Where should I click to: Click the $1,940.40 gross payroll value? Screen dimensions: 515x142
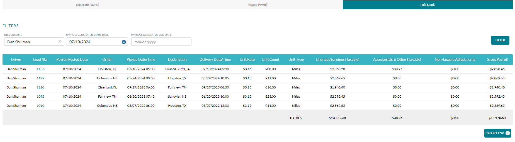(x=497, y=87)
